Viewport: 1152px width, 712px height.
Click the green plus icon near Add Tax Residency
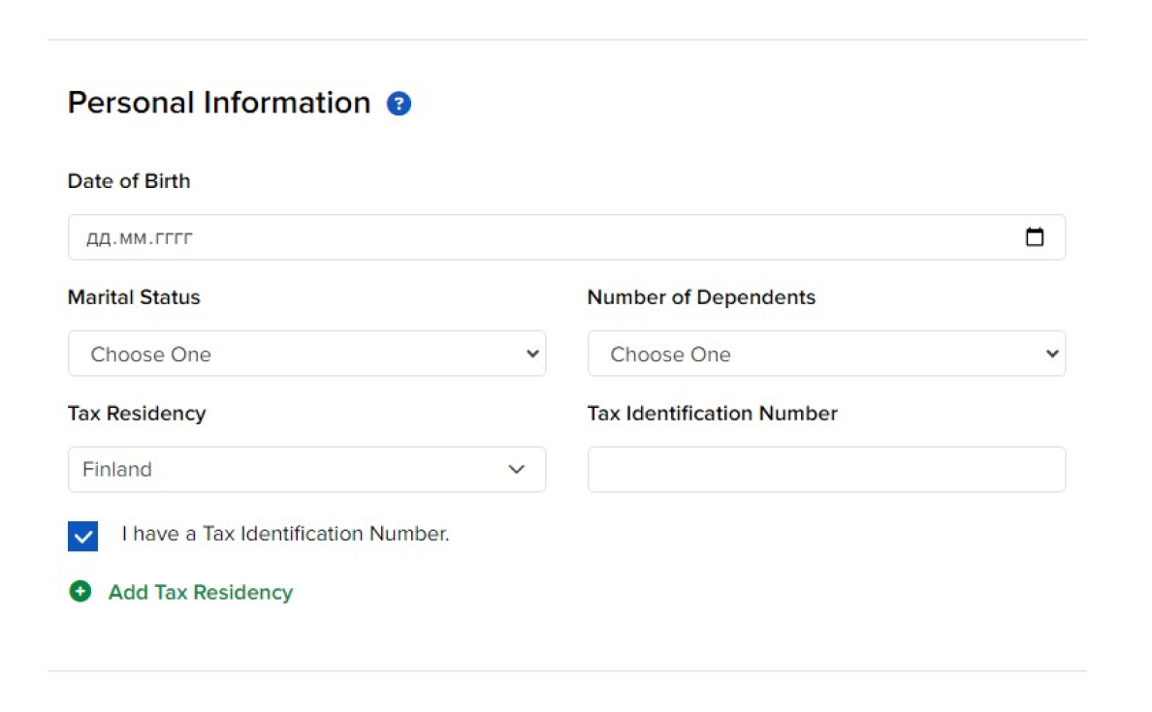[81, 591]
